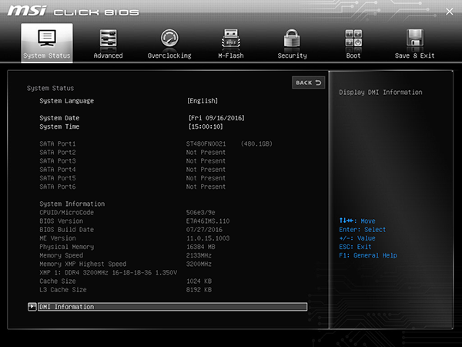462x347 pixels.
Task: Close the Click BIOS window
Action: 450,12
